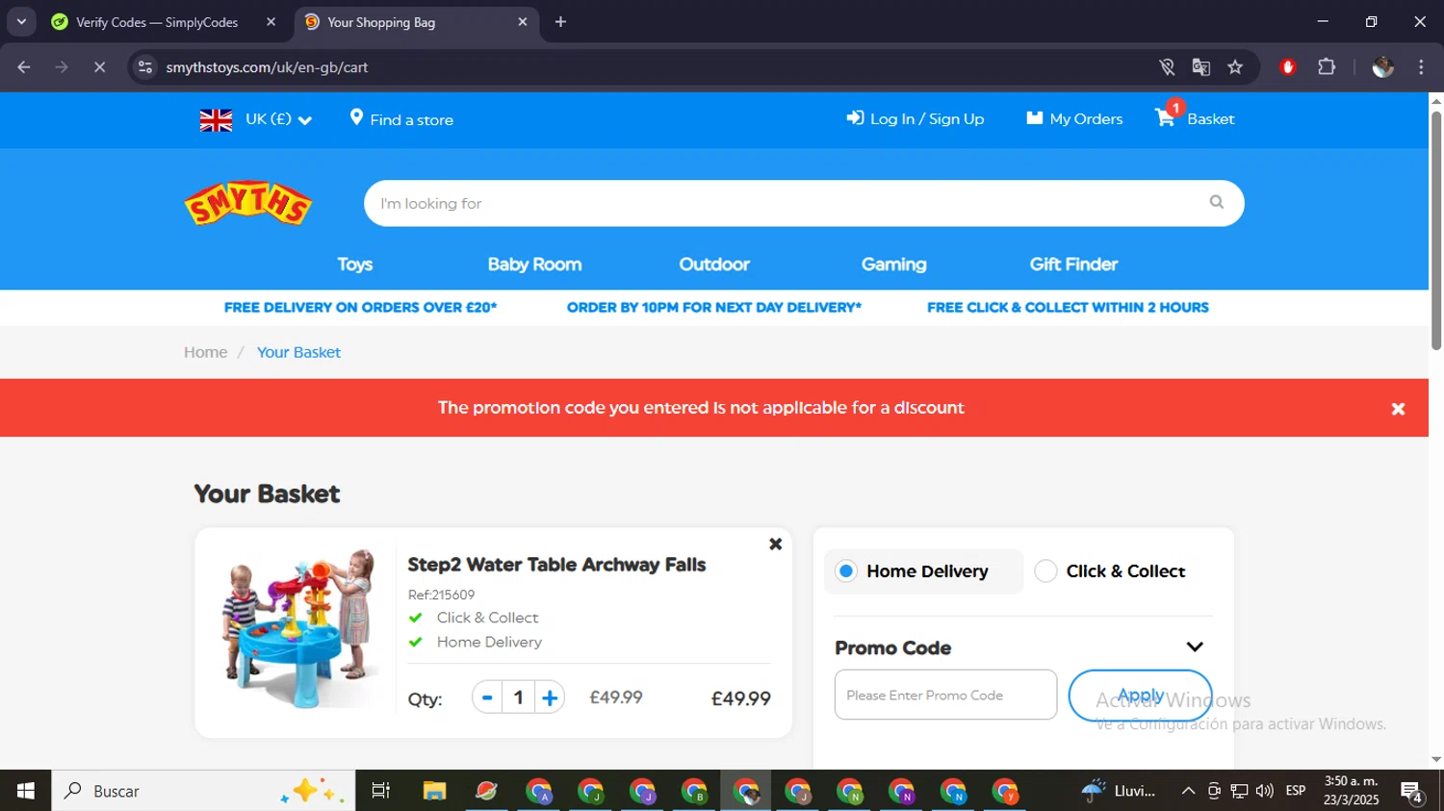
Task: Close the Verify Codes browser tab
Action: (x=271, y=21)
